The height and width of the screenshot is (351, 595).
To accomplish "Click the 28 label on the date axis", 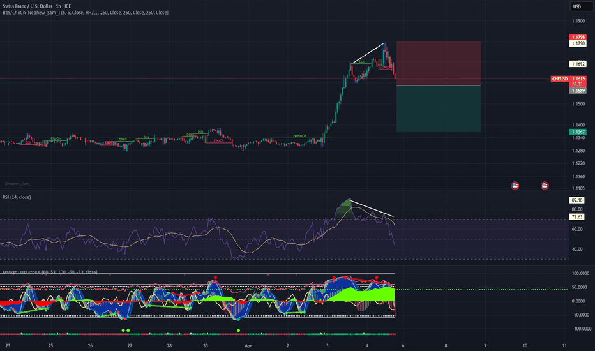I will [169, 346].
